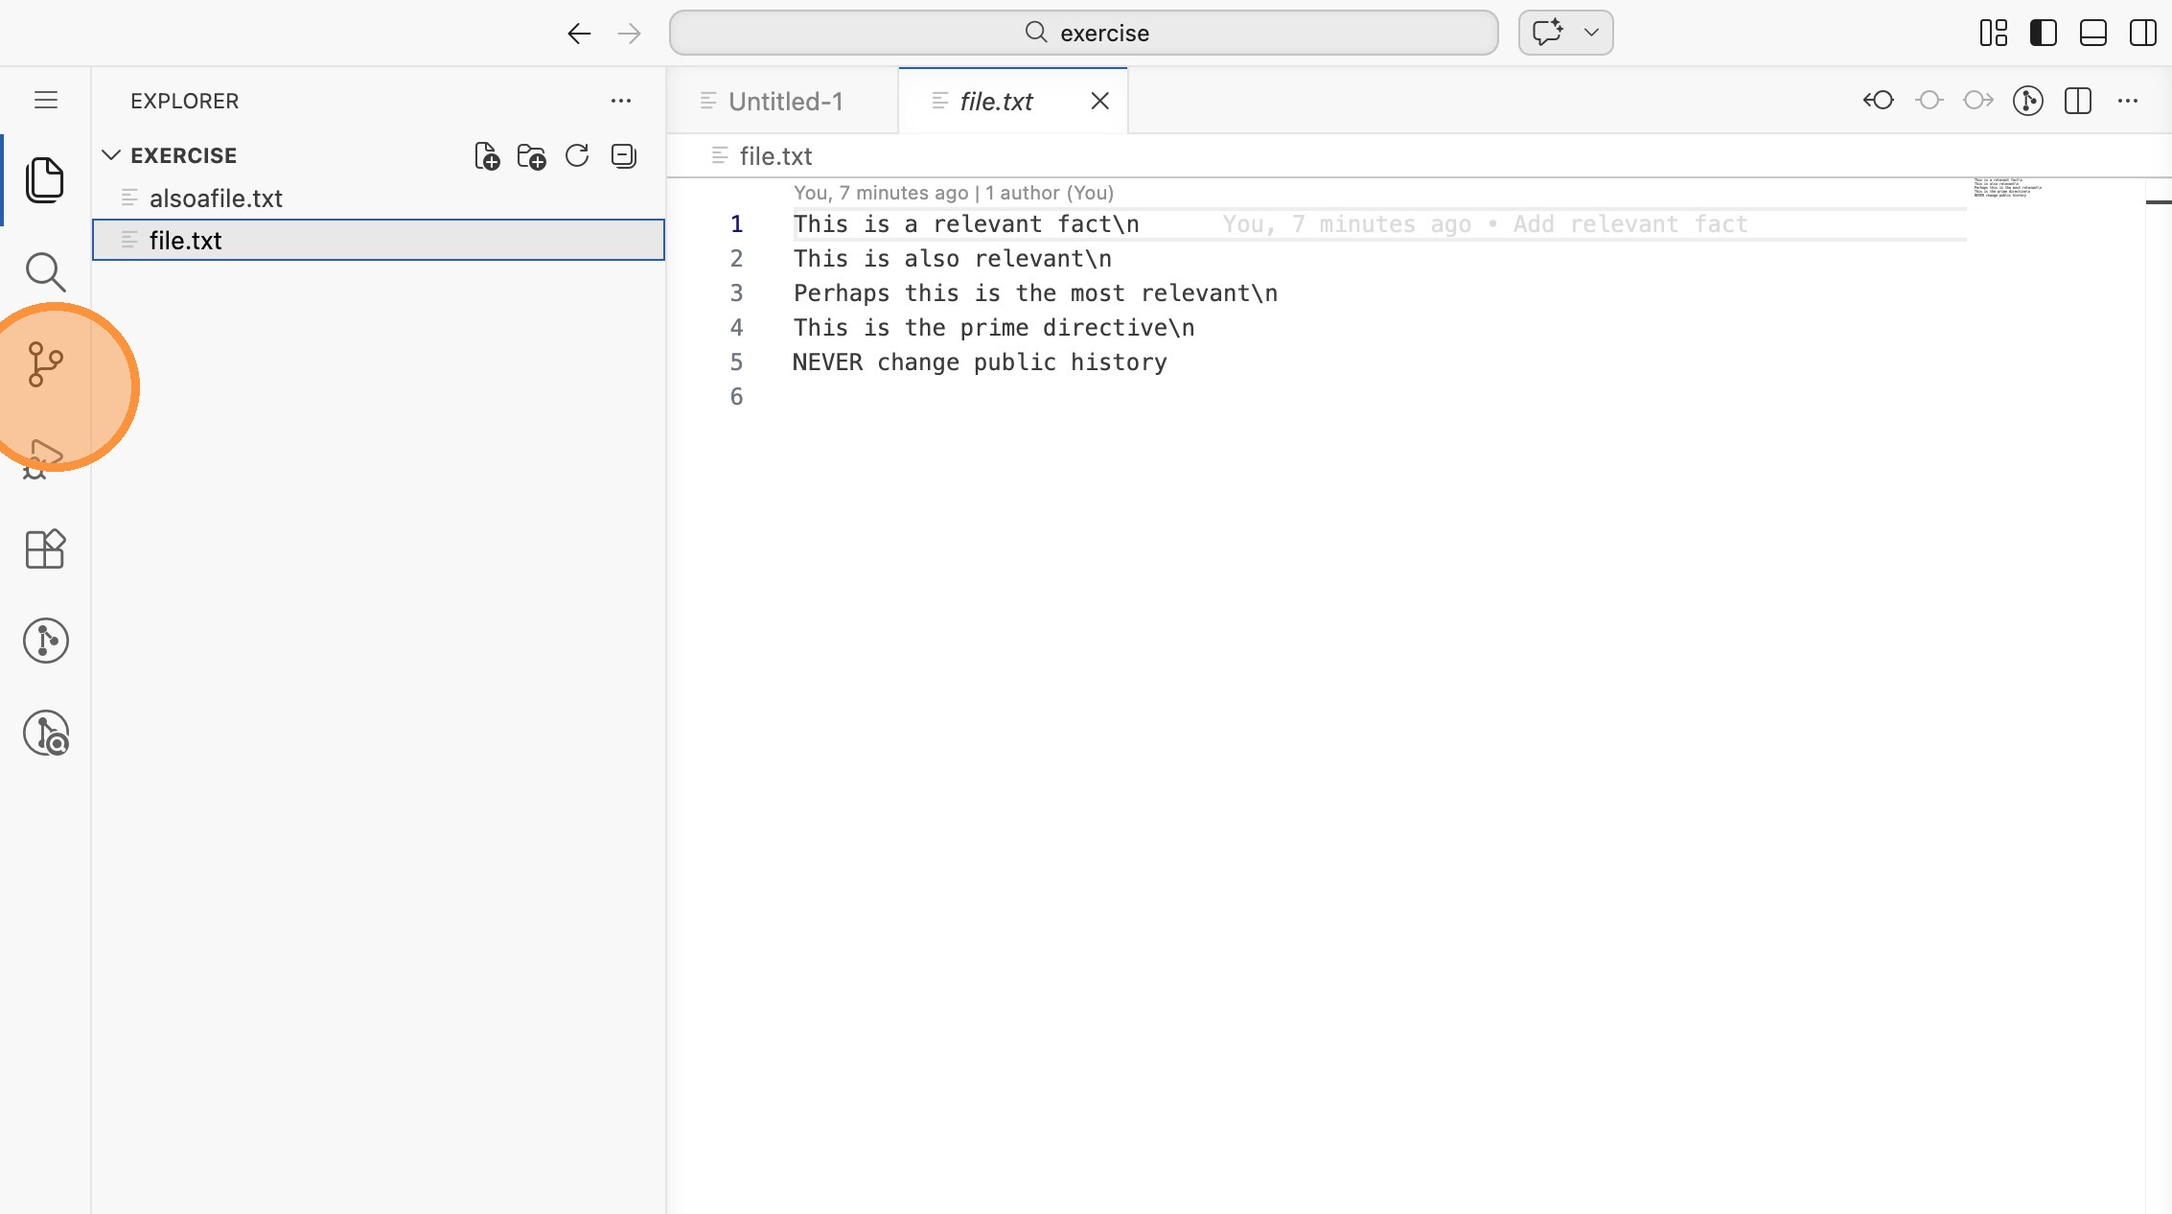This screenshot has height=1214, width=2172.
Task: Open Explorer views and more actions menu
Action: pyautogui.click(x=620, y=101)
